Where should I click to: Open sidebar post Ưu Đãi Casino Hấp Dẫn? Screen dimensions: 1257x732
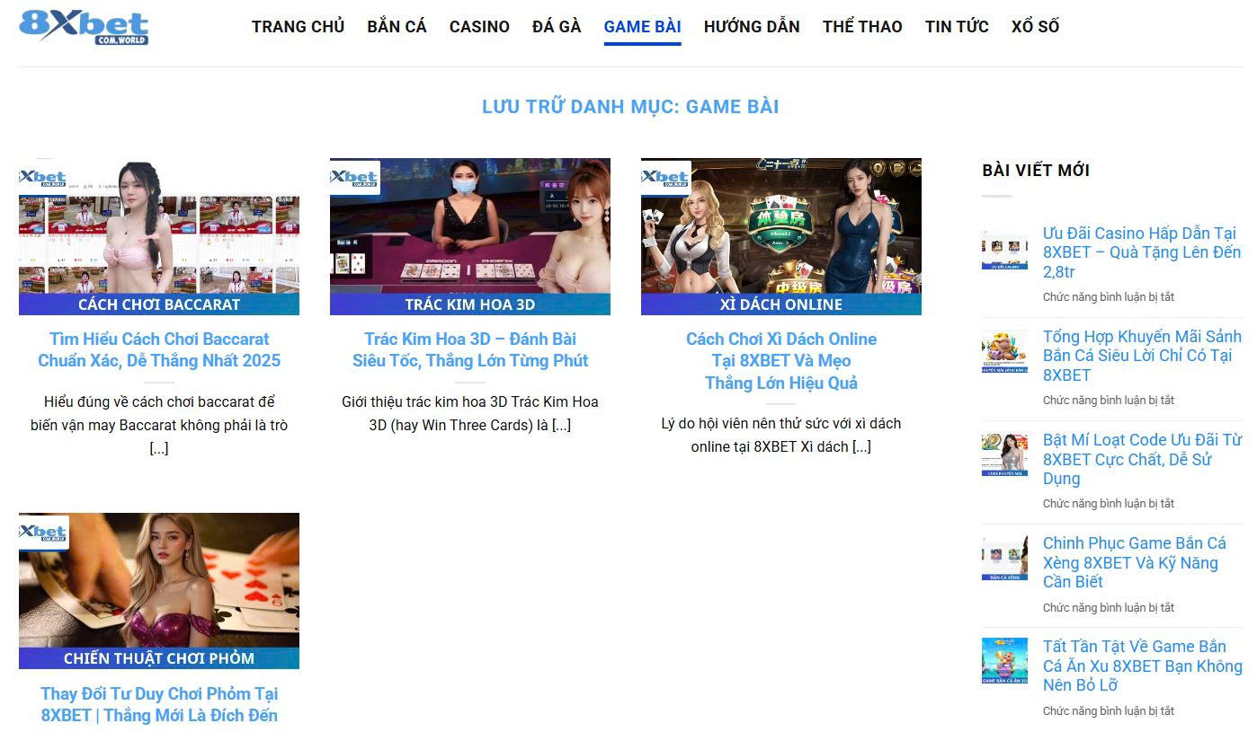[1141, 252]
